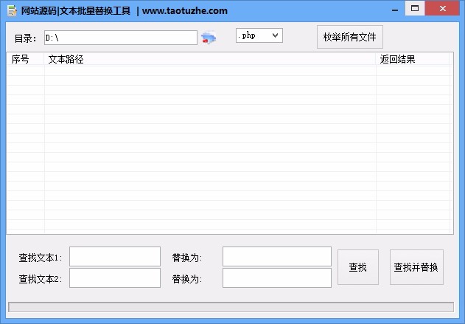Click the 枚举所有文件 button
Viewport: 465px width, 324px height.
point(349,37)
